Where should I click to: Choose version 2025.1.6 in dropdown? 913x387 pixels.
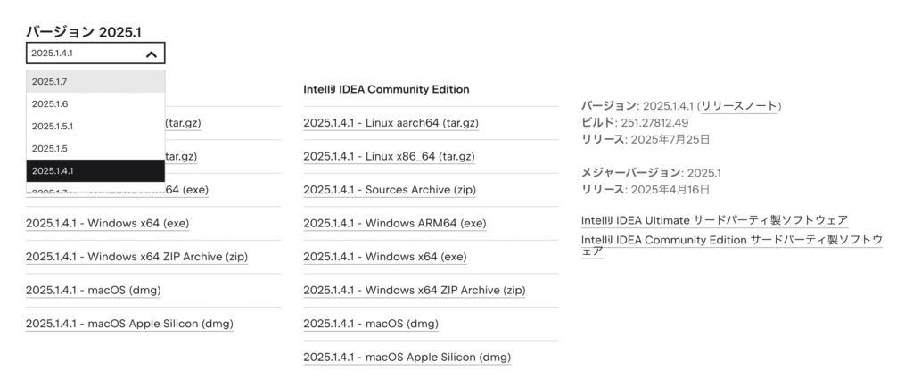[x=95, y=104]
